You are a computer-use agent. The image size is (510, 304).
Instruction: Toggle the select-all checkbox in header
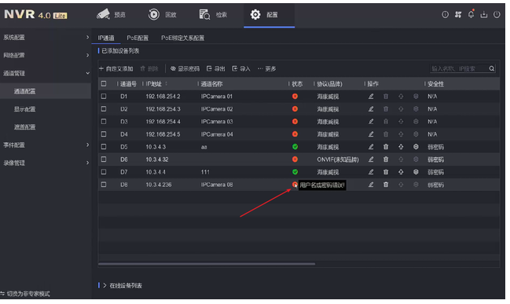(x=104, y=84)
